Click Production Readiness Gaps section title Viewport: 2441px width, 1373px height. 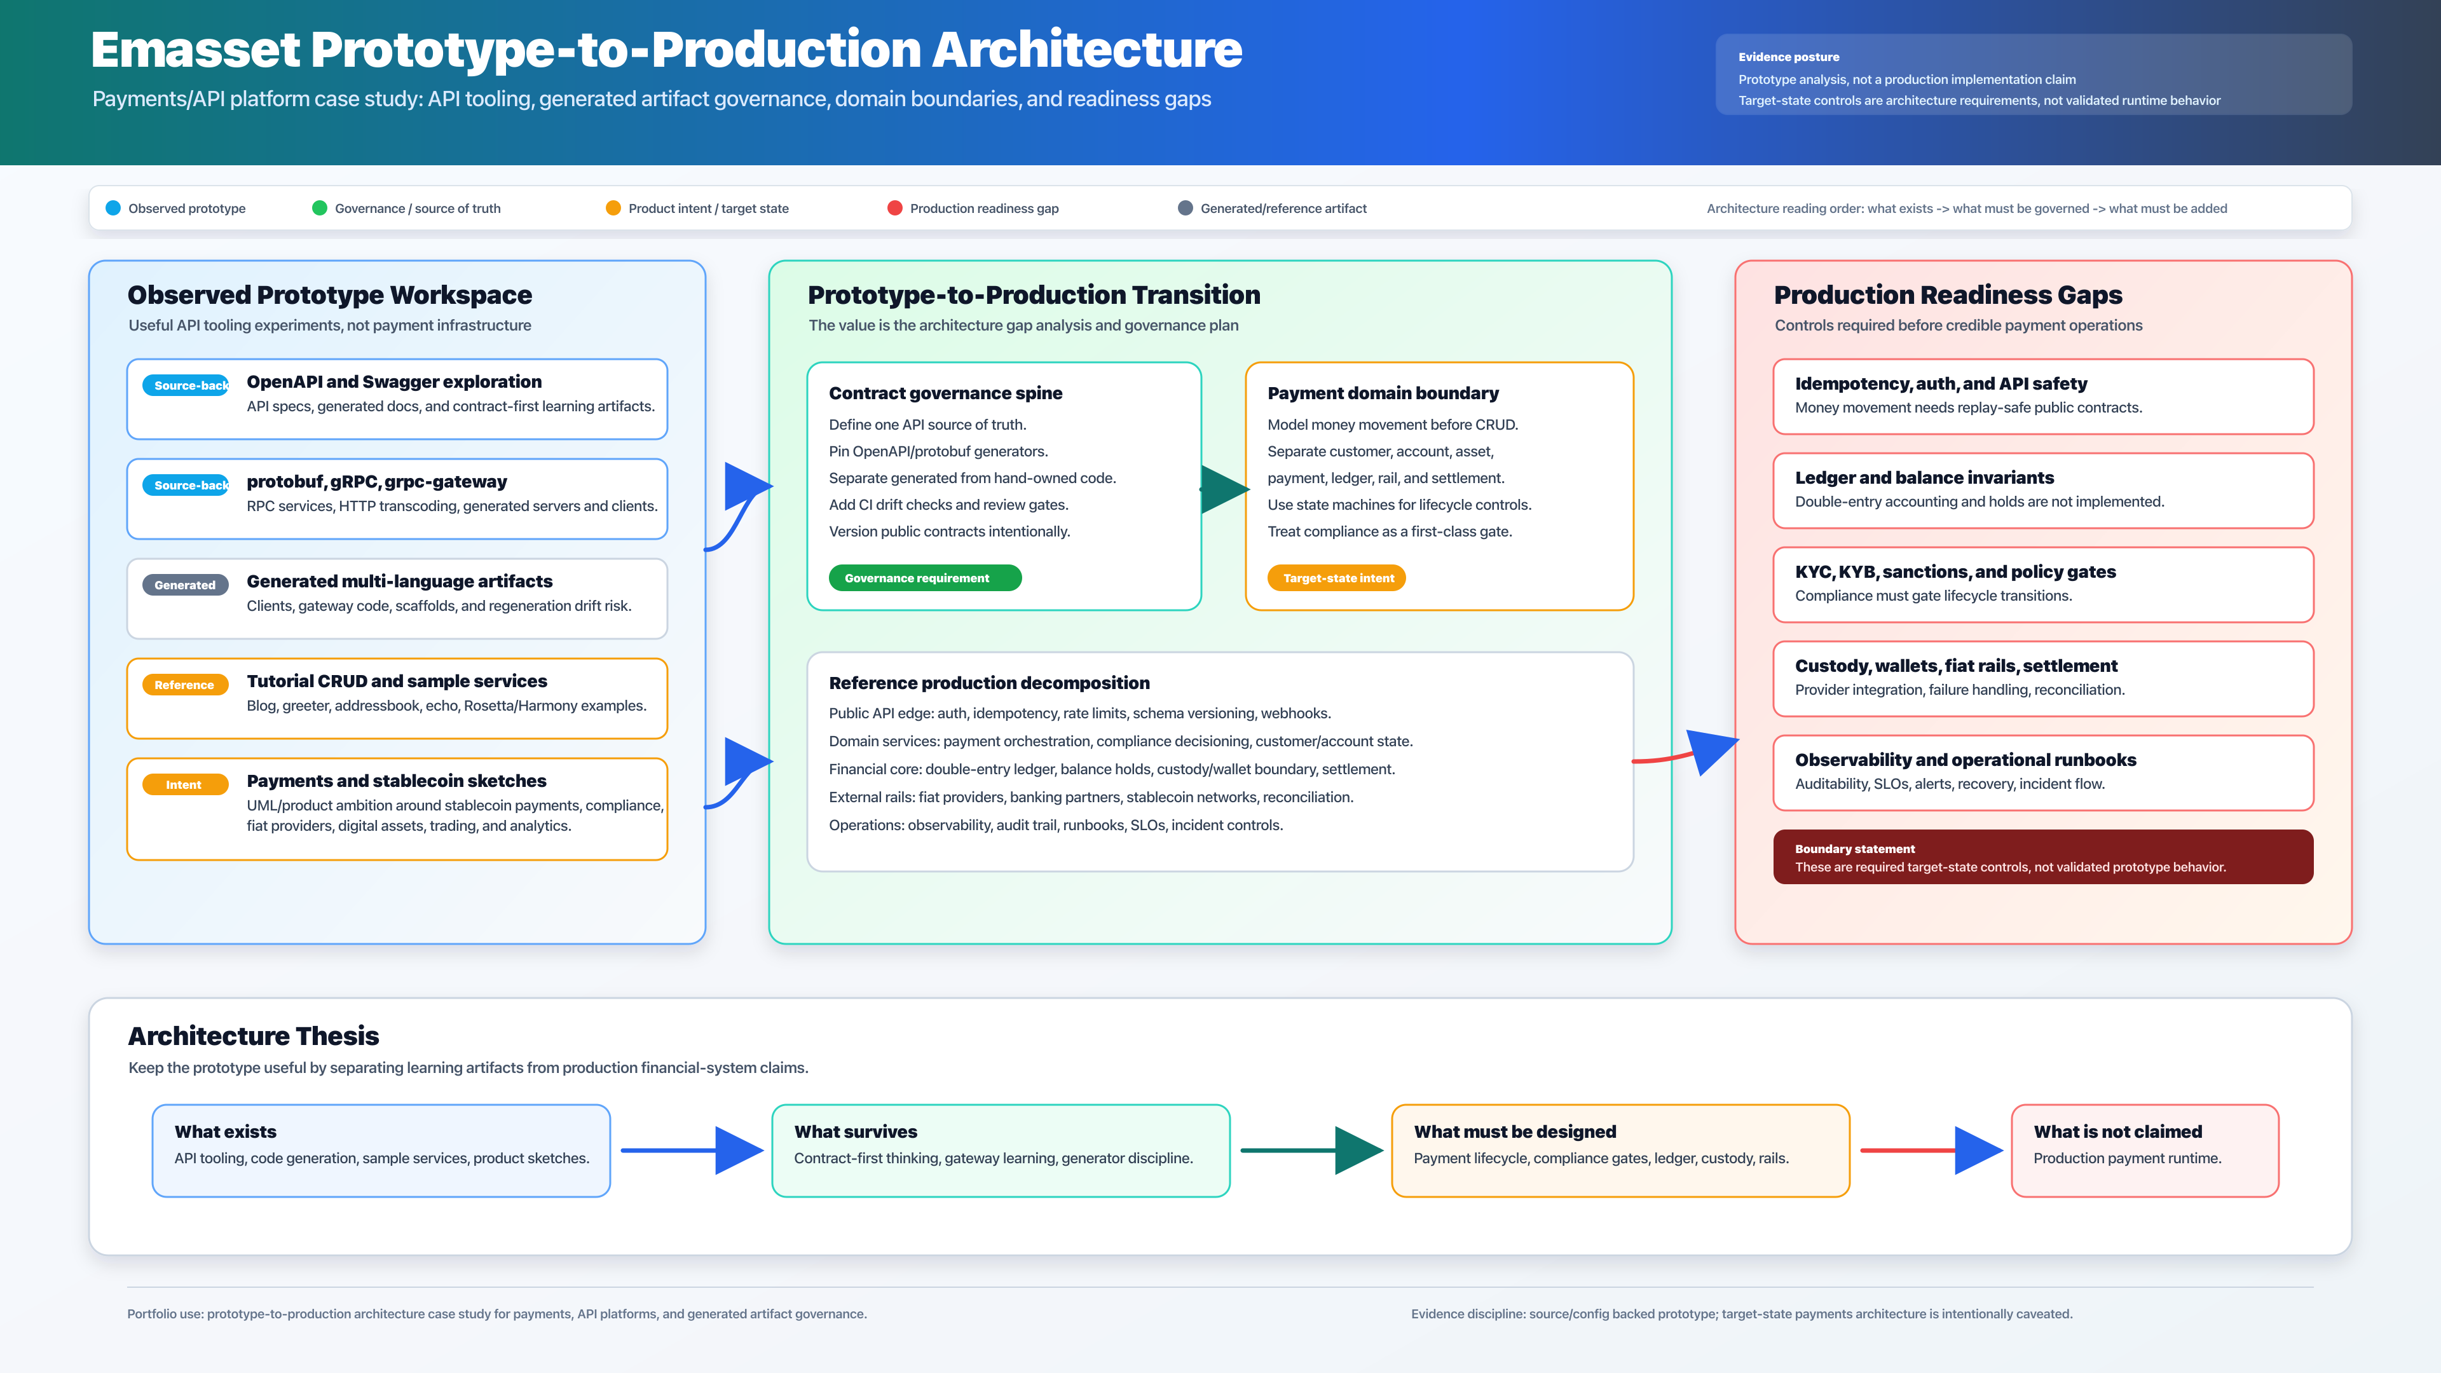(x=1948, y=295)
